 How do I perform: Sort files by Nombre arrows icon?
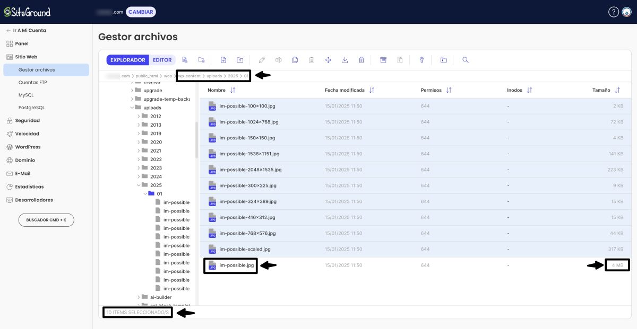[x=233, y=90]
